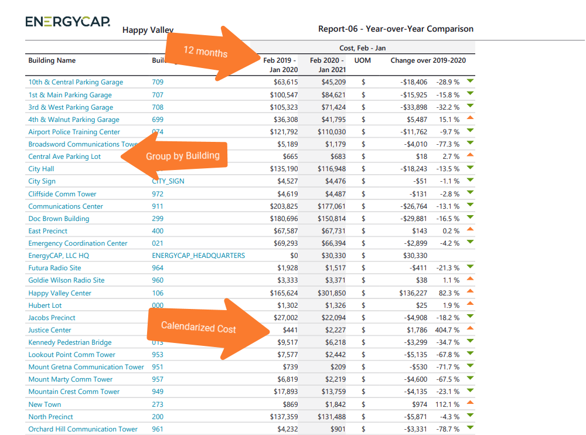Open Cliffside Comm Tower link
Viewport: 586px width, 435px height.
pos(62,193)
